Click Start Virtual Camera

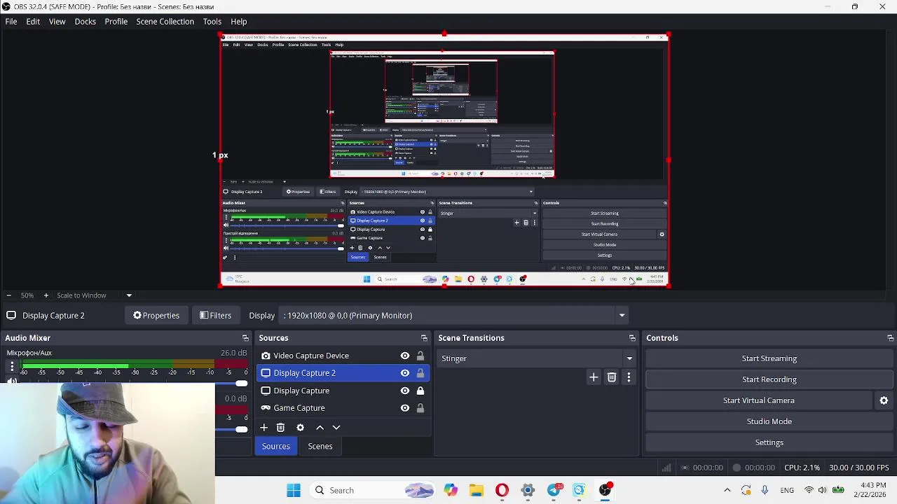click(758, 400)
